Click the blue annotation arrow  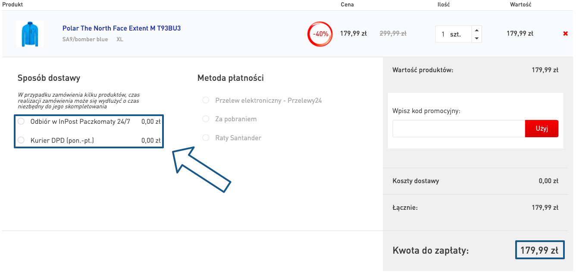click(200, 169)
